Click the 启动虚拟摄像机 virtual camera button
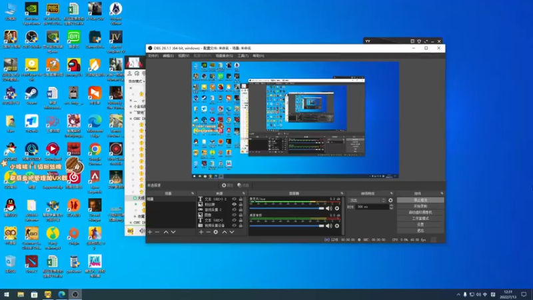Screen dimensions: 533x300 420,212
